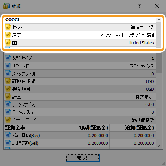
Task: Click the vertical scrollbar thumb
Action: (x=159, y=47)
